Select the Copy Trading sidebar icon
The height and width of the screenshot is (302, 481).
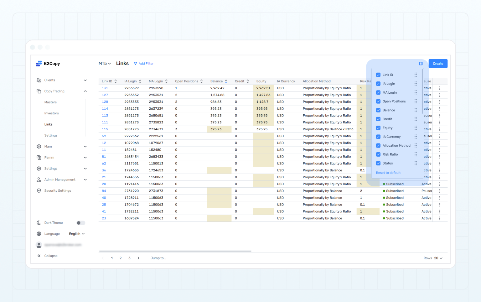(x=39, y=91)
